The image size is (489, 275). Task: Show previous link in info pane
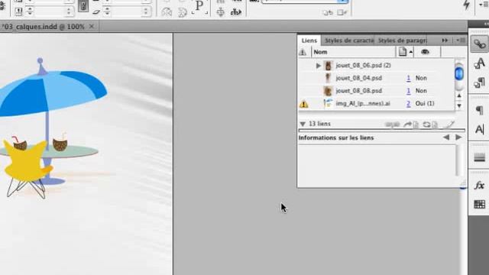pos(446,137)
